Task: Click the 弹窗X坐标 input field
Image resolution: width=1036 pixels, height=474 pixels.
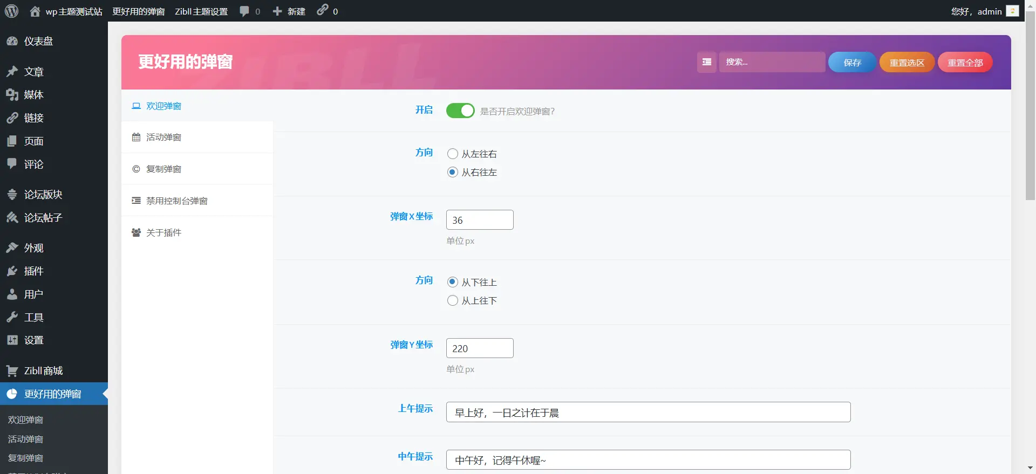Action: (x=480, y=219)
